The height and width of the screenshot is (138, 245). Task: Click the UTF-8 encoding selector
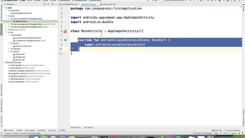[225, 133]
